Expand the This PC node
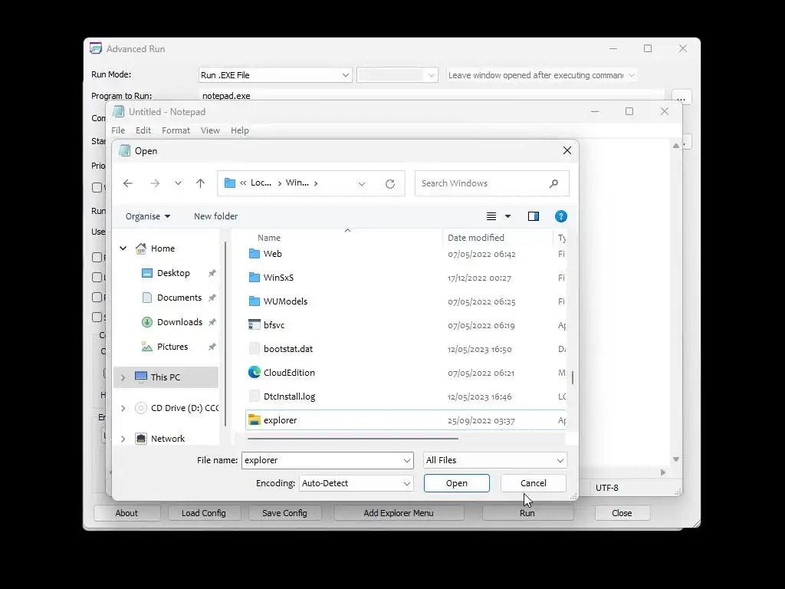Screen dimensions: 785x589 click(123, 377)
